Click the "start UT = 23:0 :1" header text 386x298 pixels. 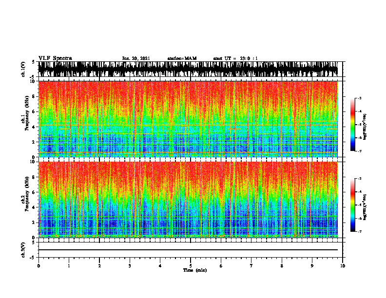point(235,58)
